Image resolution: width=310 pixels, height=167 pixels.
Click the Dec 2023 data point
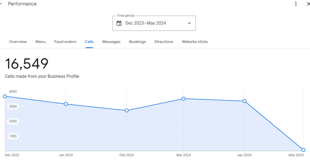[x=5, y=96]
